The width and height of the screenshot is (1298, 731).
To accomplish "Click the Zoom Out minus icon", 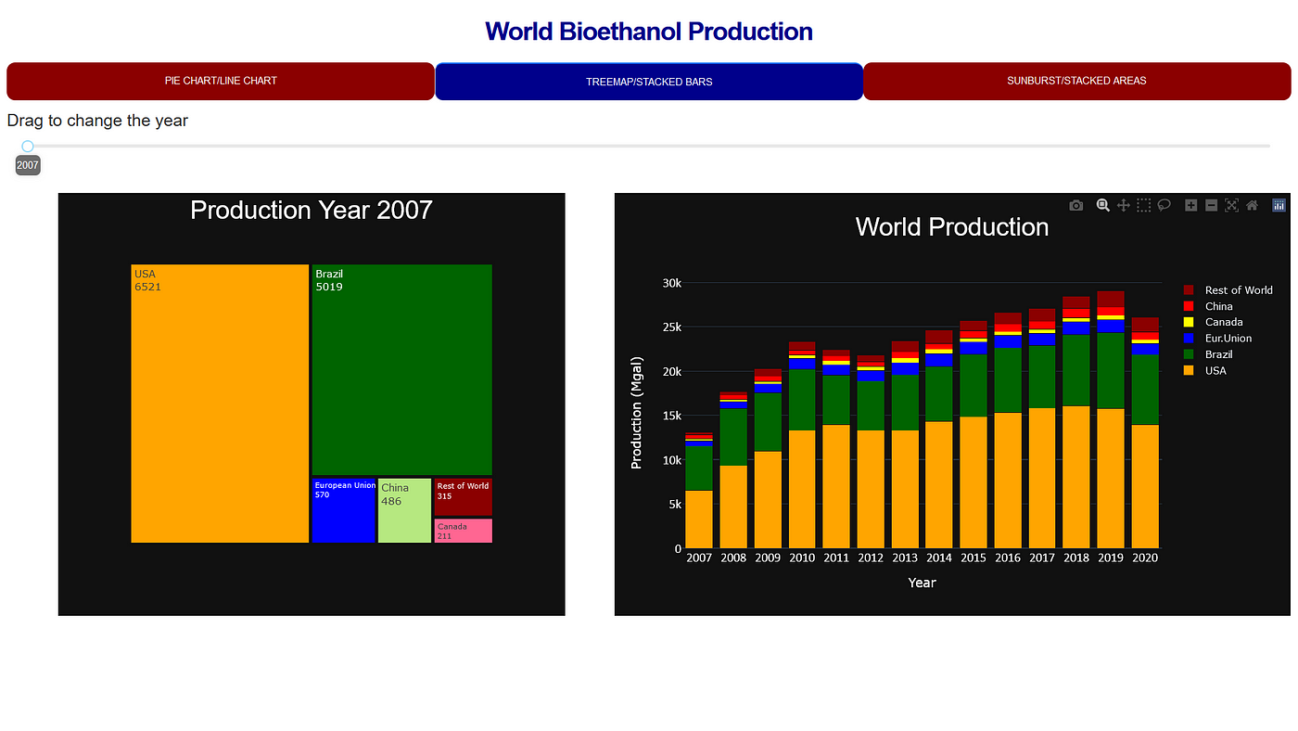I will (1211, 205).
